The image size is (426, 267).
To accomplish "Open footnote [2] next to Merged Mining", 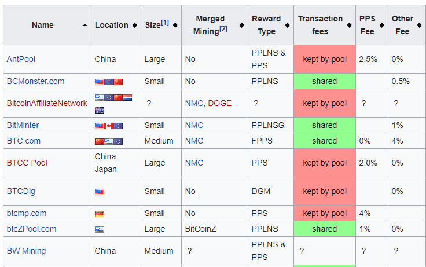I will pyautogui.click(x=223, y=29).
